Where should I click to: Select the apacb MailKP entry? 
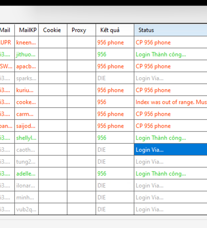[26, 66]
